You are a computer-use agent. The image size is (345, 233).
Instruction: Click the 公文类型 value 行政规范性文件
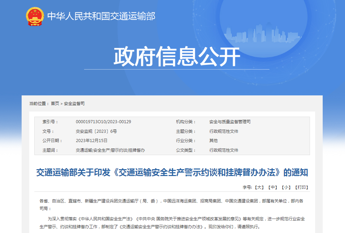(223, 150)
